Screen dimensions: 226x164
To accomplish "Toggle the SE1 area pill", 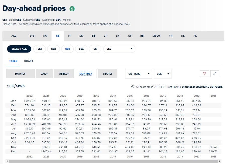I will (x=40, y=49).
